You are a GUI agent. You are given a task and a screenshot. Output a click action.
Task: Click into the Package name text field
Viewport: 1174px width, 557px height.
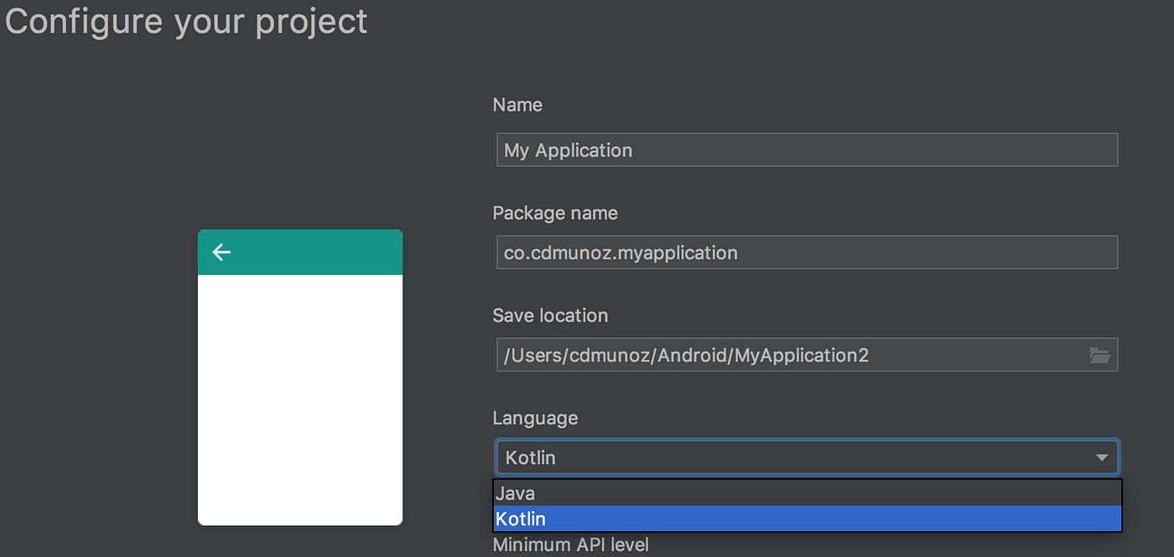[x=807, y=252]
